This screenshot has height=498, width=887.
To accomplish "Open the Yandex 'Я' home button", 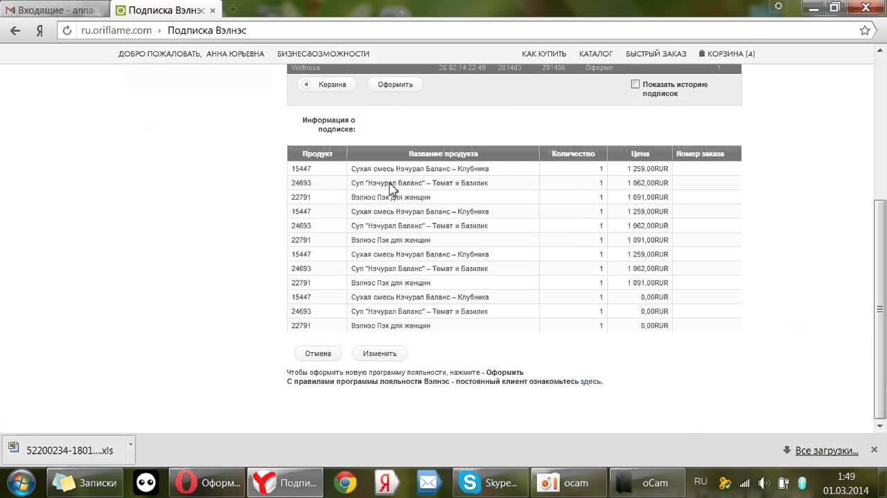I will point(40,30).
